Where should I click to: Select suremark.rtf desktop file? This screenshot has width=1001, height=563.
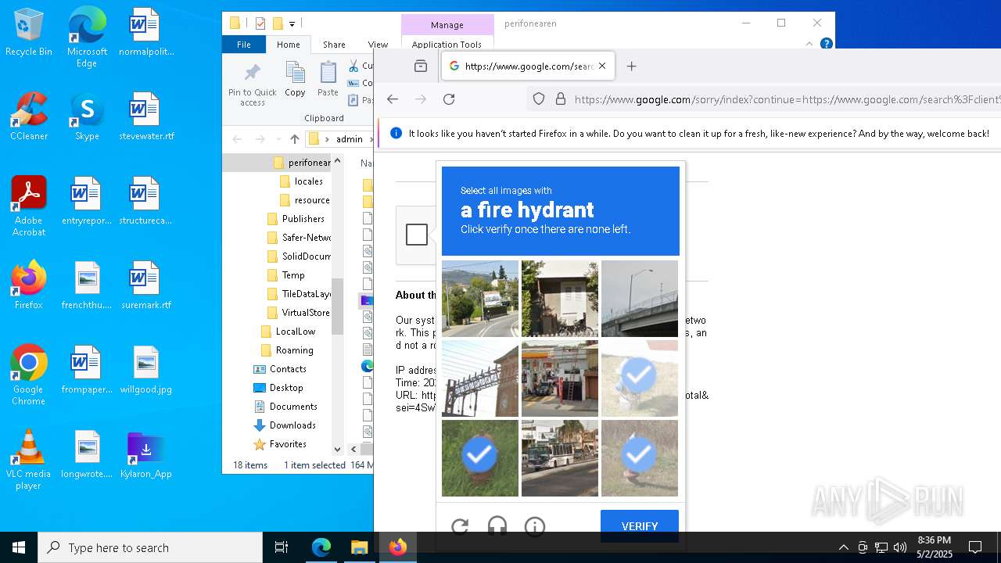coord(145,285)
